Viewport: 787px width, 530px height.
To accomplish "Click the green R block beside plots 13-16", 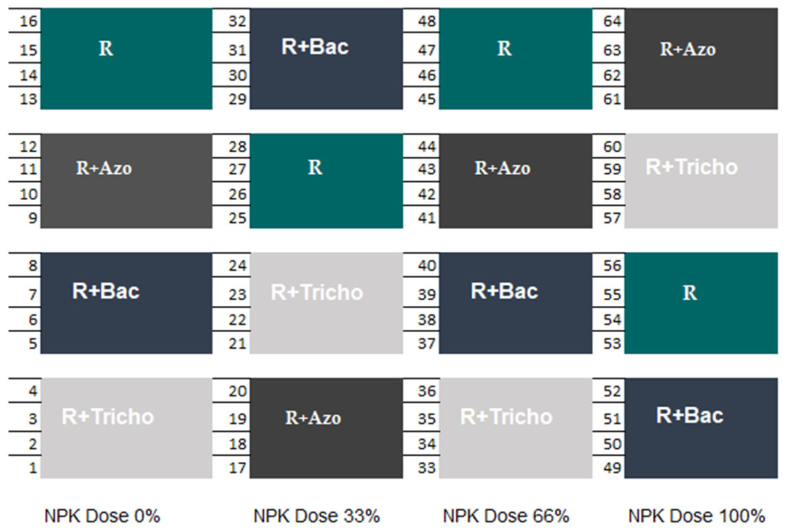I will (126, 59).
